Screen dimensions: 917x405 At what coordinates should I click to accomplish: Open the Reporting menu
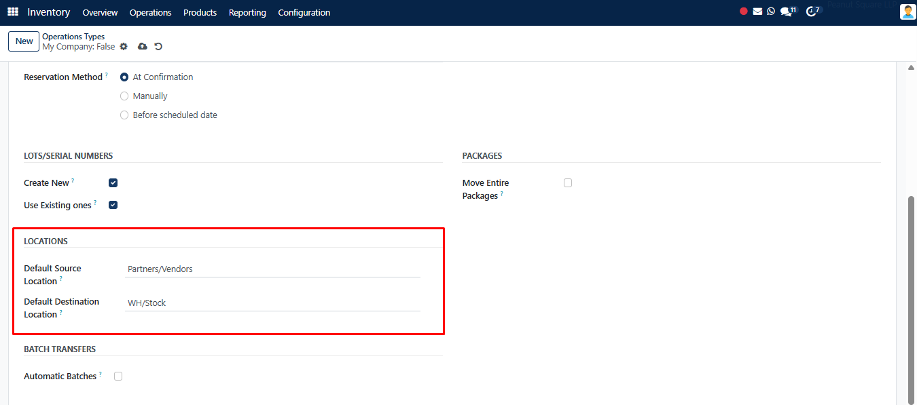247,12
